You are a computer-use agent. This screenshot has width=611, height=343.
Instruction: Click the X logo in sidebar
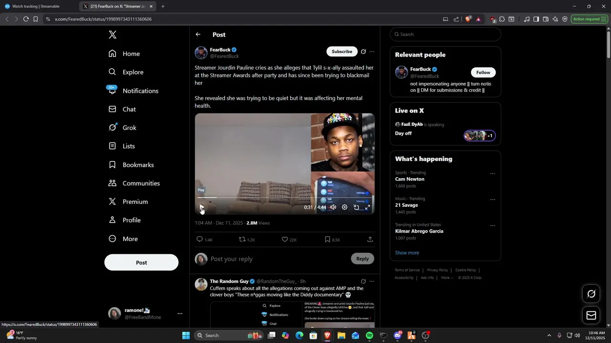(112, 35)
